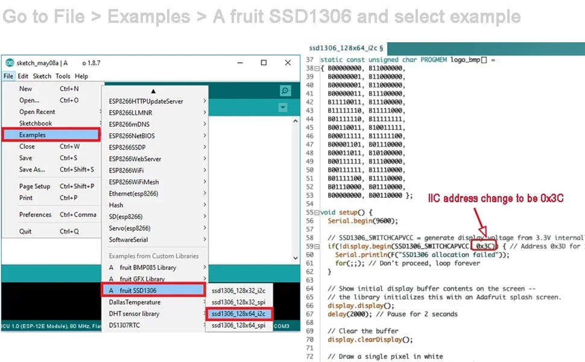
Task: Expand ESP8266WiFi examples
Action: (x=155, y=171)
